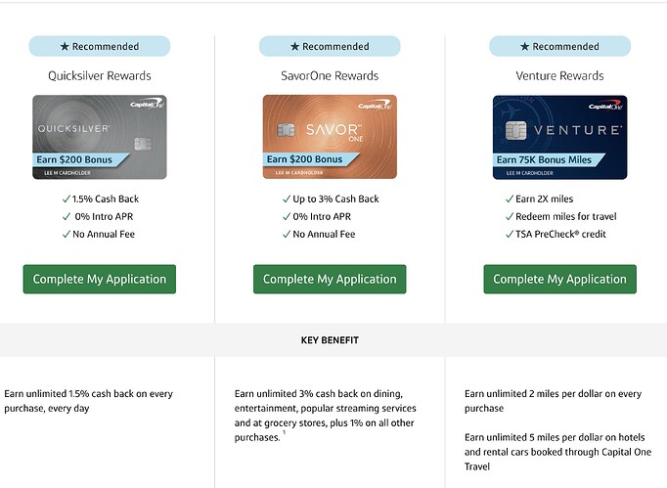667x488 pixels.
Task: Complete application for SavorOne Rewards
Action: pyautogui.click(x=330, y=279)
